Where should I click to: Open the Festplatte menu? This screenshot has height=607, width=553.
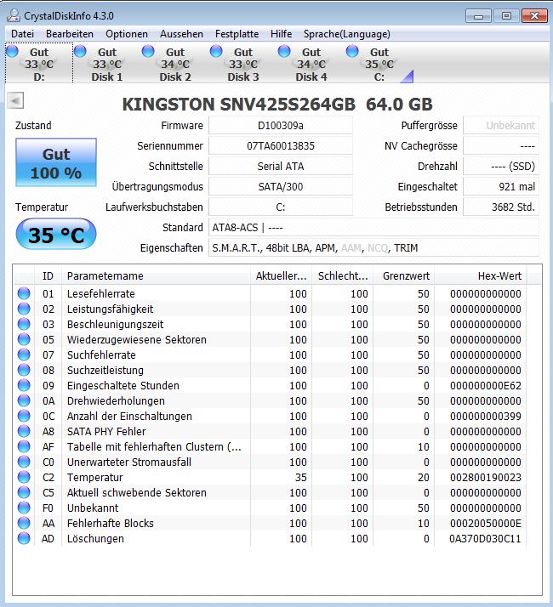237,34
